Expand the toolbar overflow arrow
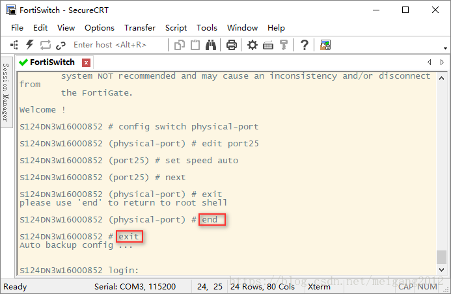The image size is (451, 294). 445,48
